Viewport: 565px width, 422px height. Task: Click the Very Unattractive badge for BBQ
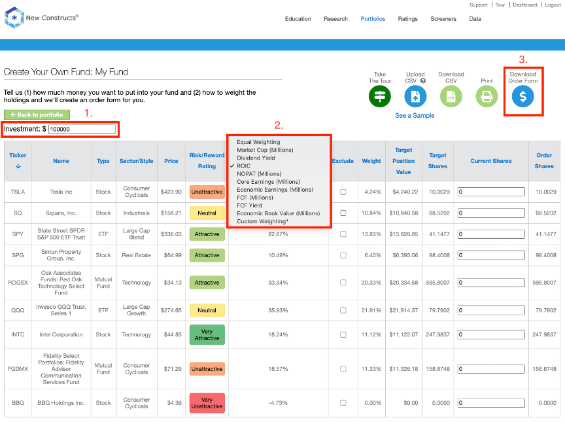207,403
